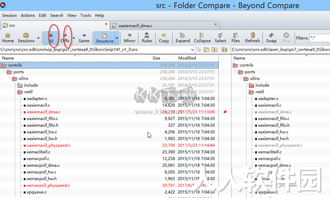Click the right folder path field

coord(280,50)
